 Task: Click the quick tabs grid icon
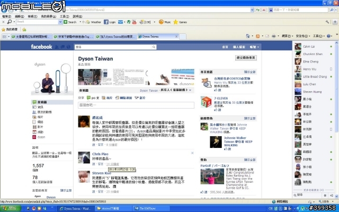coord(4,37)
